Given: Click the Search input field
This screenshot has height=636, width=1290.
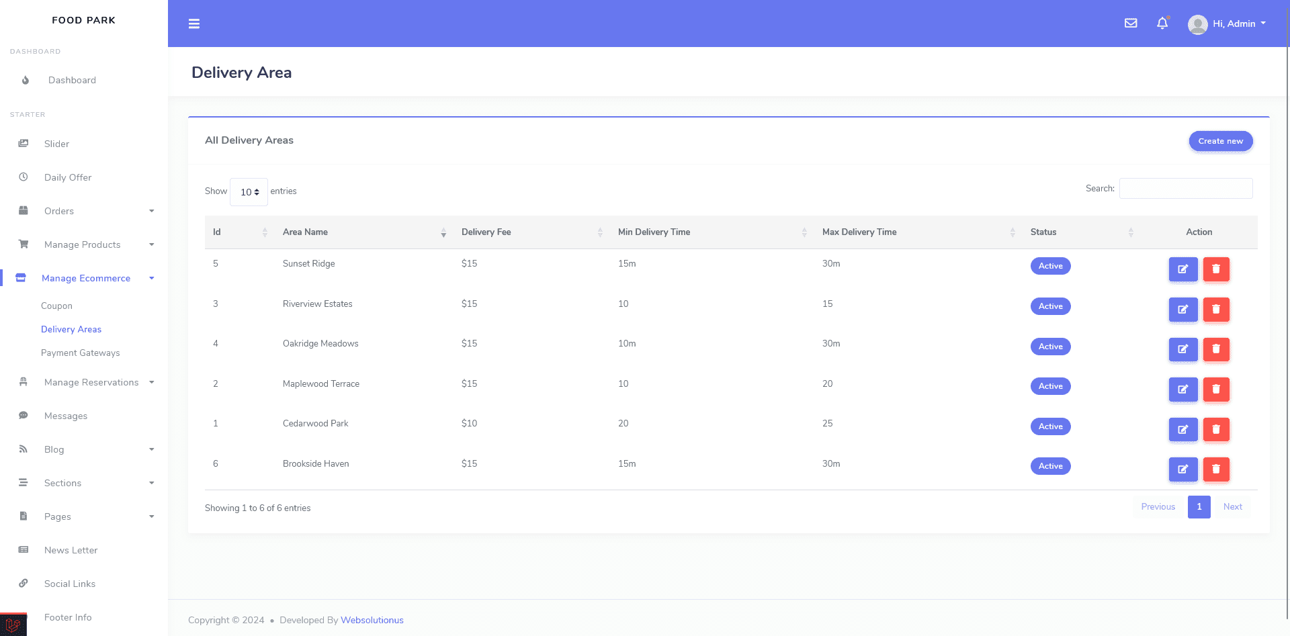Looking at the screenshot, I should pyautogui.click(x=1186, y=189).
